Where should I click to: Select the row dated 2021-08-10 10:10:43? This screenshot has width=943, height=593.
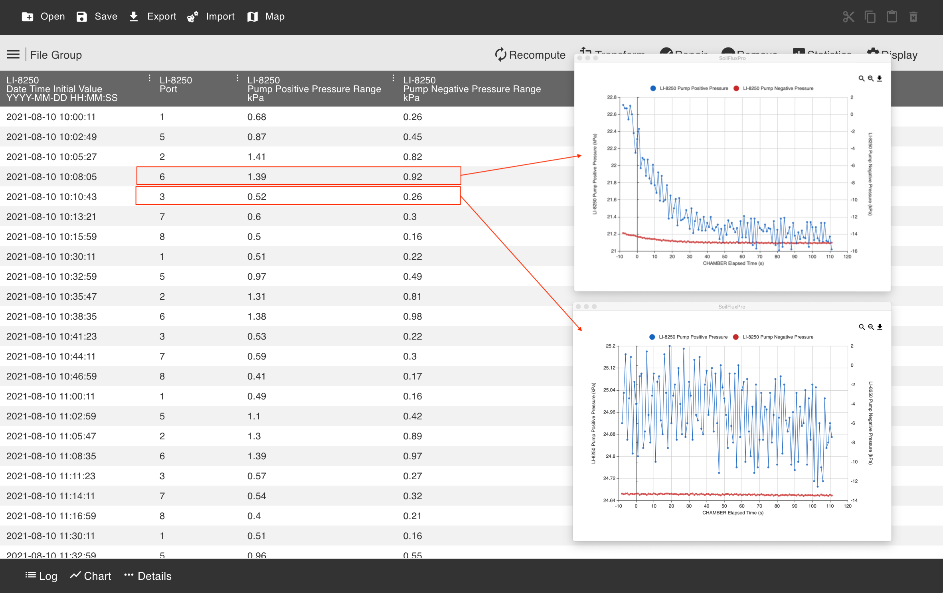(x=287, y=197)
